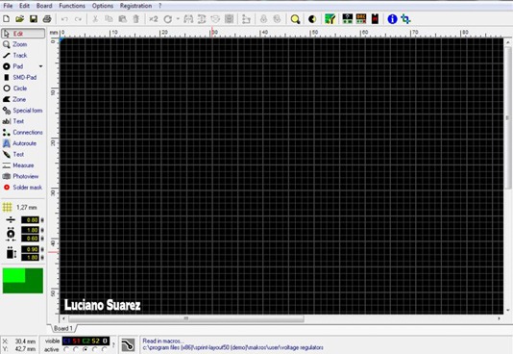Select the Edit tool
The height and width of the screenshot is (354, 513).
[23, 34]
